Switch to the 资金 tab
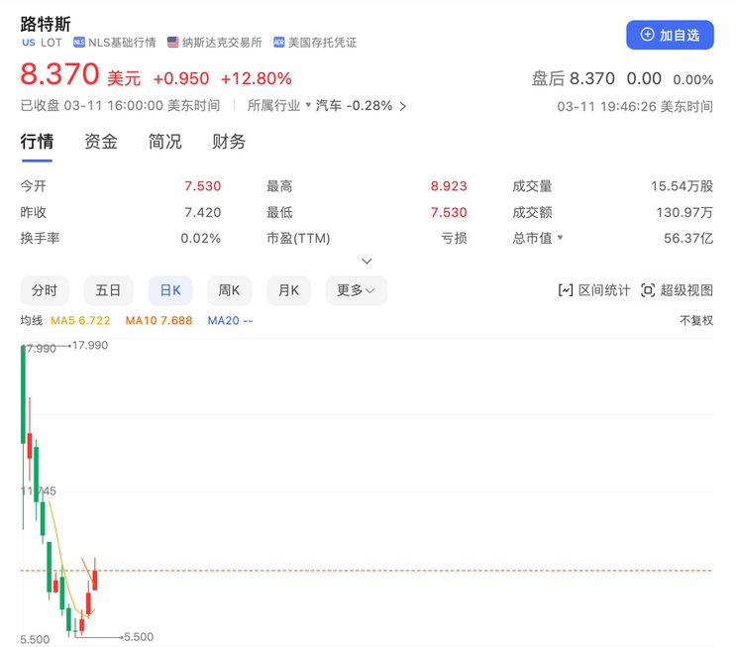Viewport: 736px width, 647px height. 101,142
